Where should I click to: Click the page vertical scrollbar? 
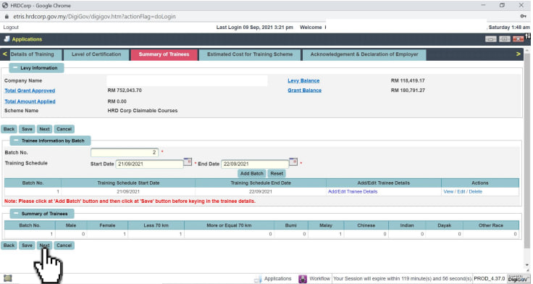[x=527, y=150]
